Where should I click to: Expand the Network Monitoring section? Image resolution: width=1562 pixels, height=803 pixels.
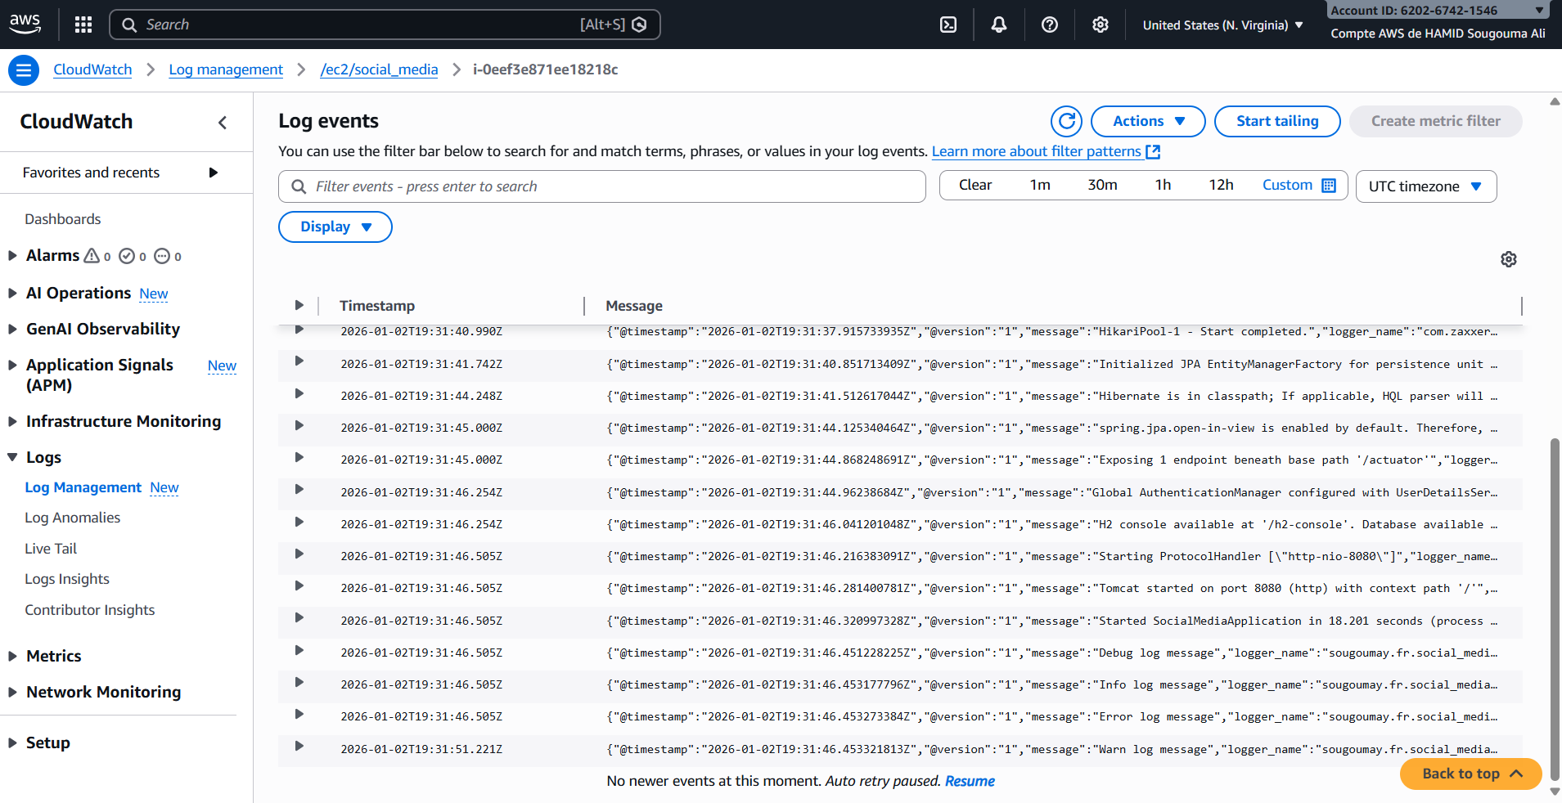click(12, 692)
